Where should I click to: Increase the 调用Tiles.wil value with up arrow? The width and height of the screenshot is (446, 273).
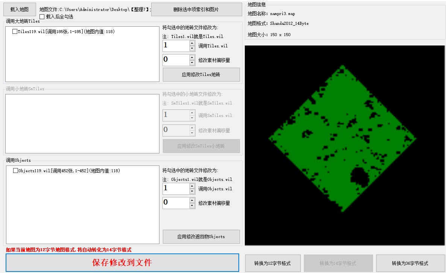tap(192, 43)
